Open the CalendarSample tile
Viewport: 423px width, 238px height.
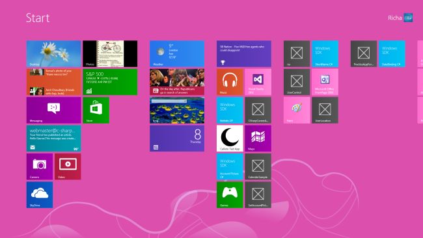(x=258, y=166)
